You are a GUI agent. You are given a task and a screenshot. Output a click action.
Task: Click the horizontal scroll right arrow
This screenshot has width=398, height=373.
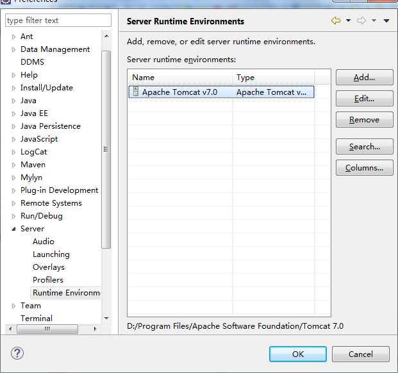click(x=95, y=329)
